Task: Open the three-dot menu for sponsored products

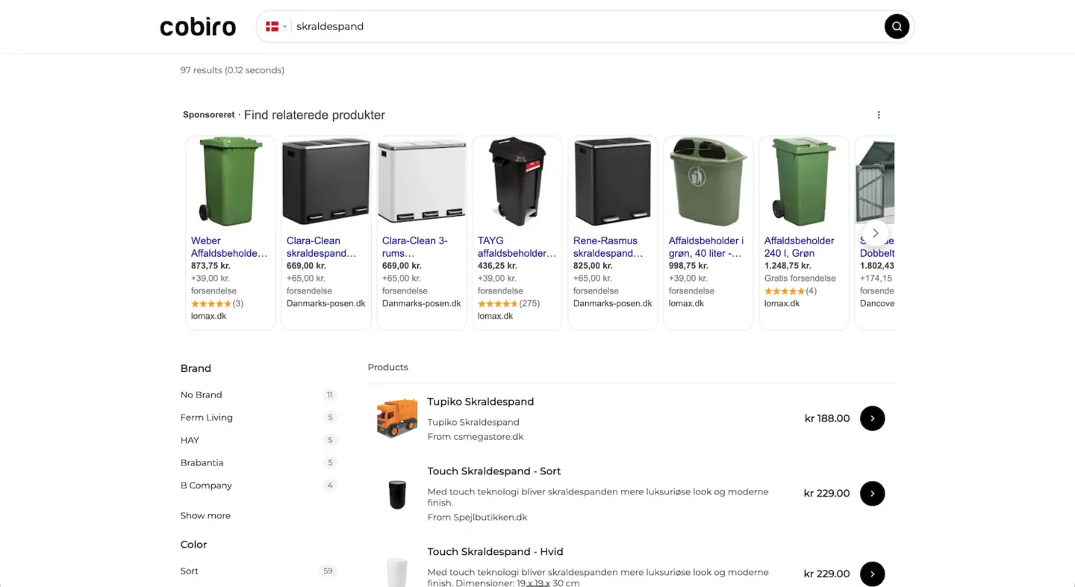Action: (x=879, y=115)
